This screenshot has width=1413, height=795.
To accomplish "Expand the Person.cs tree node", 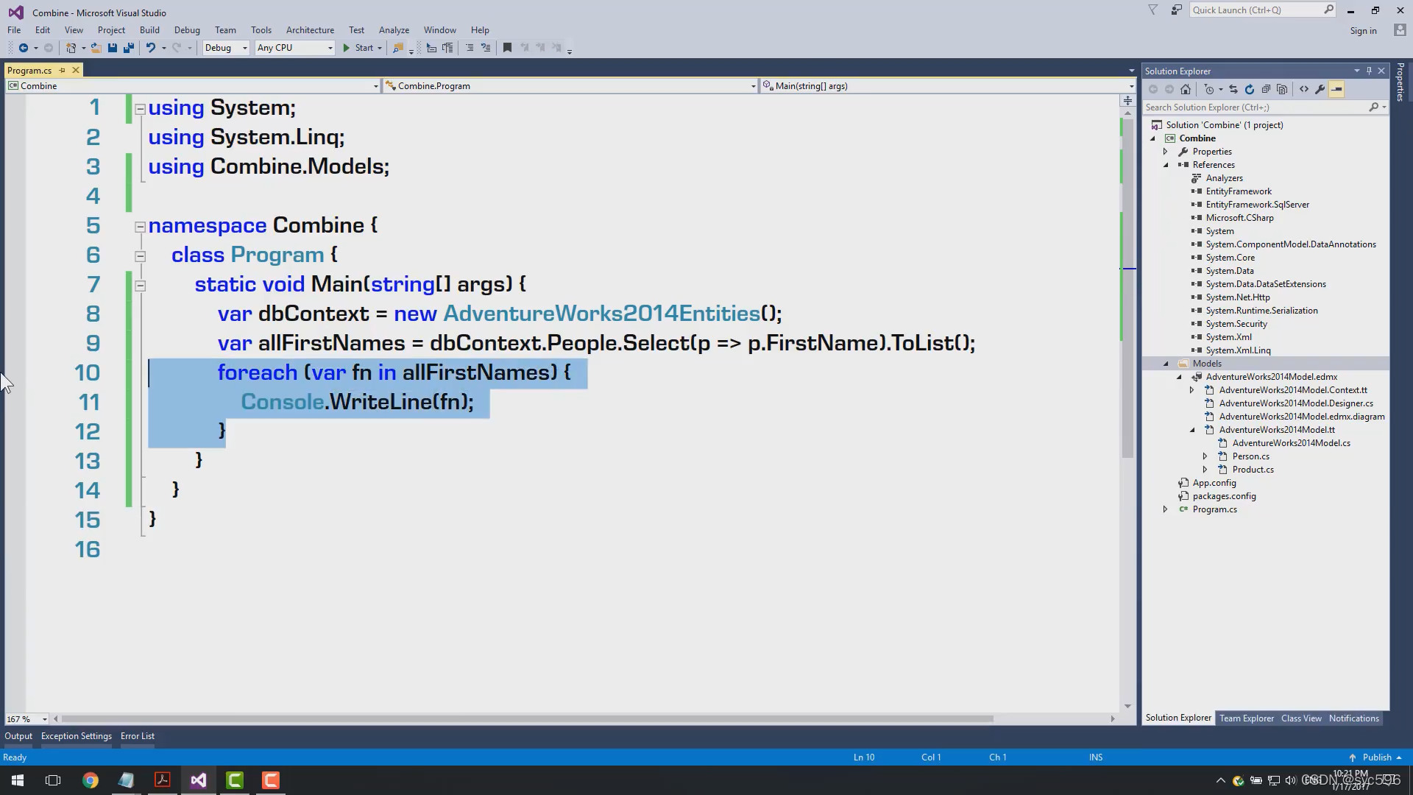I will [1205, 456].
